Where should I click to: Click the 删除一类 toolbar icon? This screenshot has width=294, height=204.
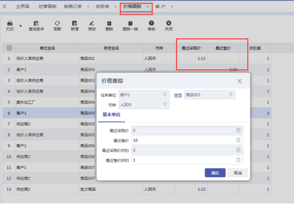coord(130,23)
